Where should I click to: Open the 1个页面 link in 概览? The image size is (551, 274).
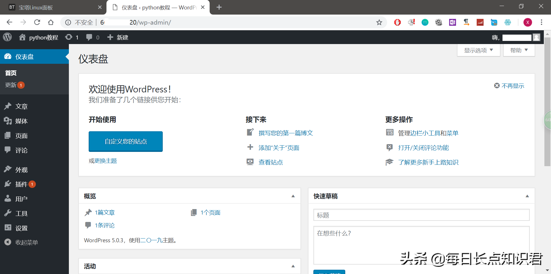pos(210,213)
